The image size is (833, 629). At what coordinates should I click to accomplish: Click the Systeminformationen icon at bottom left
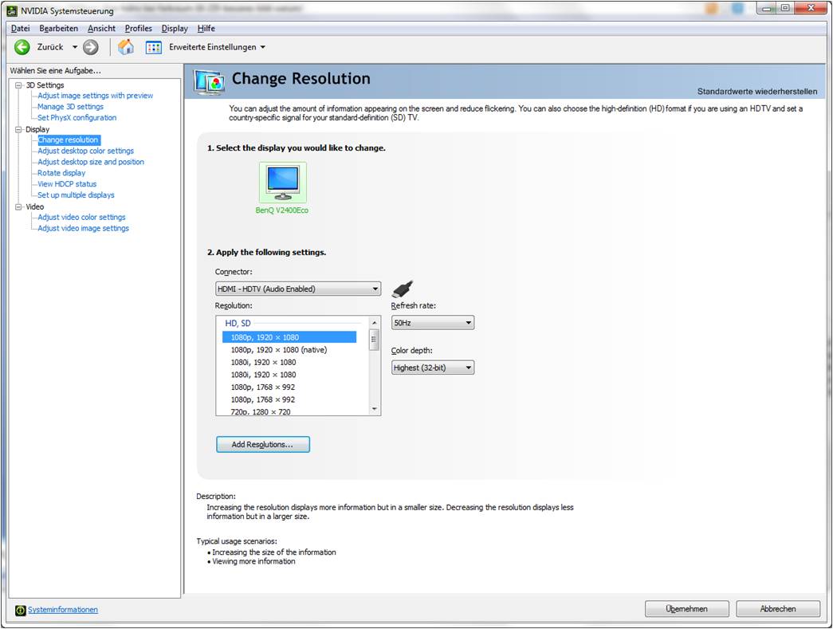(x=21, y=610)
